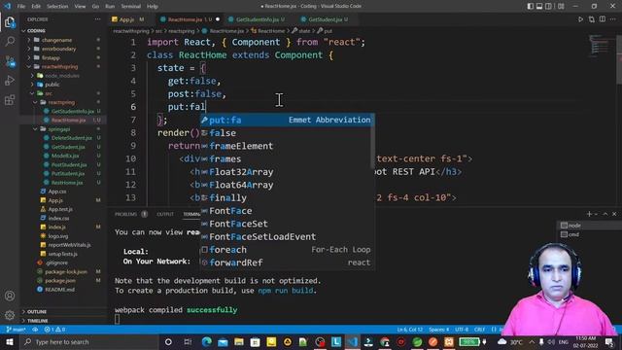This screenshot has width=622, height=350.
Task: Select the 'false' autocomplete suggestion
Action: pos(288,133)
